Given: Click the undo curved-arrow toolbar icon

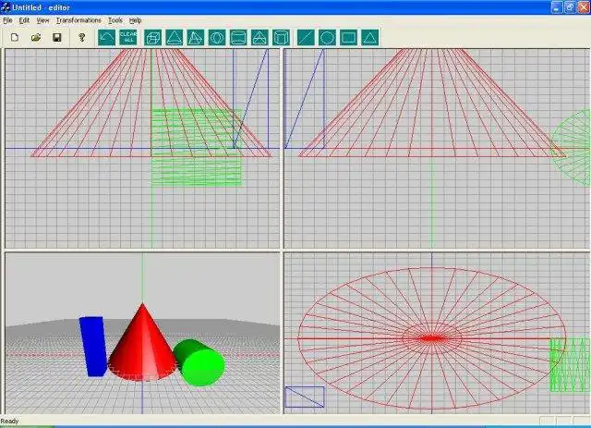Looking at the screenshot, I should (x=107, y=38).
